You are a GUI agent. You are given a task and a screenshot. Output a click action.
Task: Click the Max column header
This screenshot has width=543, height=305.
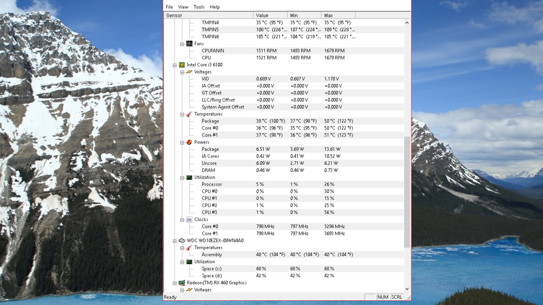(x=338, y=15)
